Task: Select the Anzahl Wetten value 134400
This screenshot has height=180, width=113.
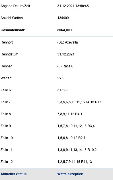Action: click(63, 18)
